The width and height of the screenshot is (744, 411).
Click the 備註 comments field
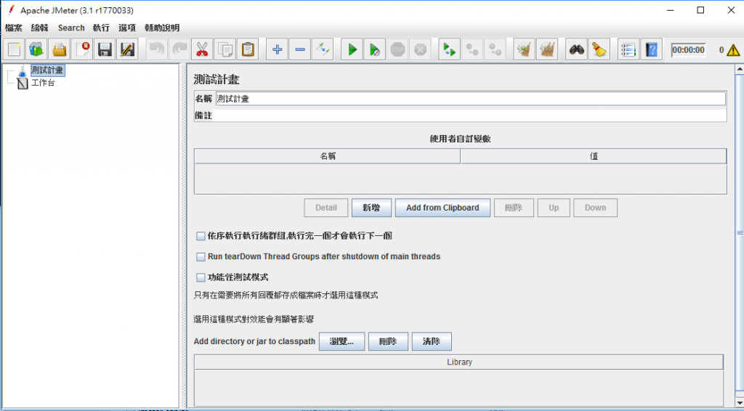click(470, 115)
